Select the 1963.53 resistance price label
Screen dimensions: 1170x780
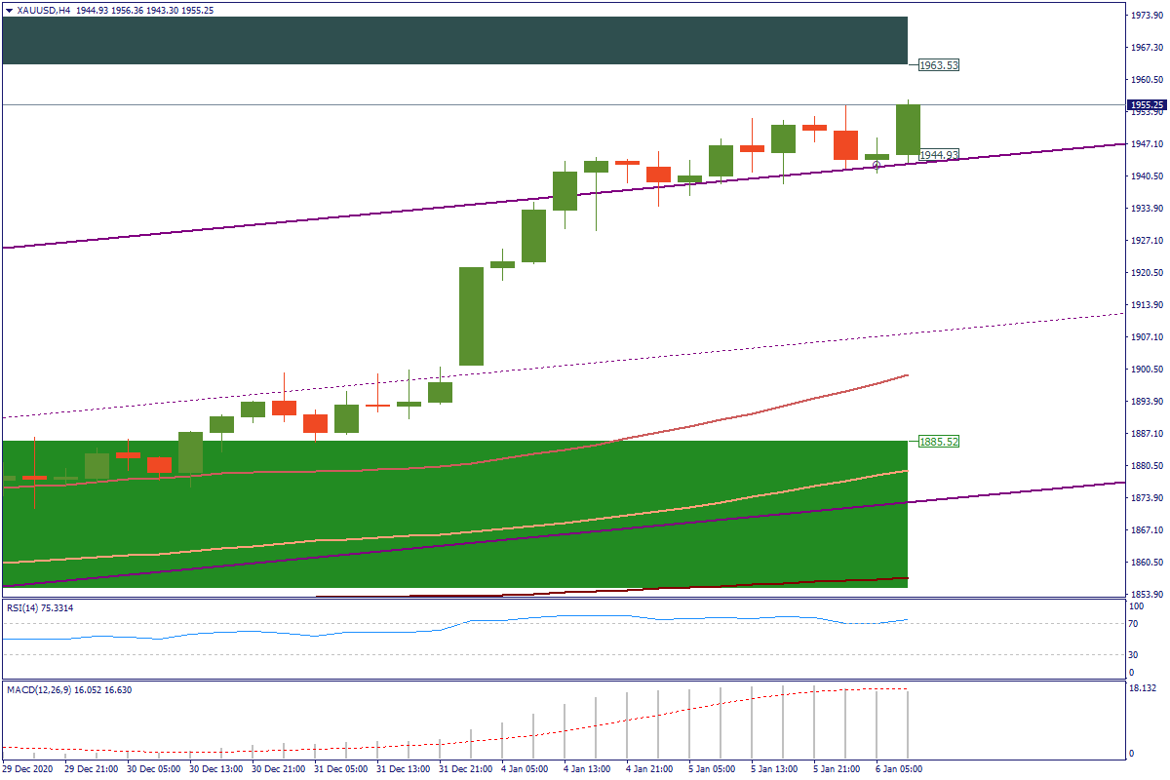939,65
